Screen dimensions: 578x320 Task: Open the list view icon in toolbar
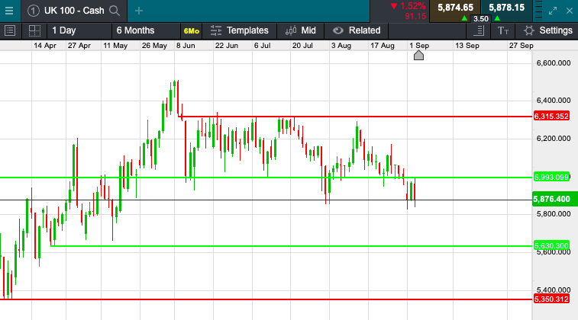[x=10, y=30]
